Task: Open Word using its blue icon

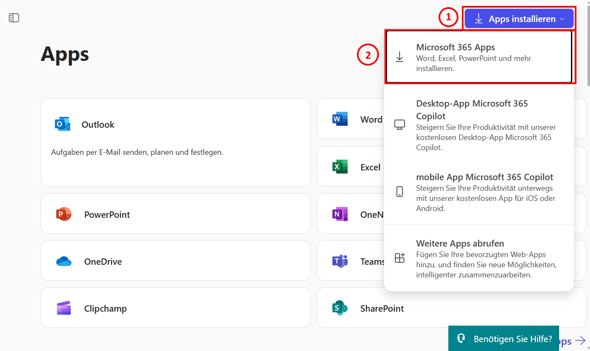Action: pos(340,119)
